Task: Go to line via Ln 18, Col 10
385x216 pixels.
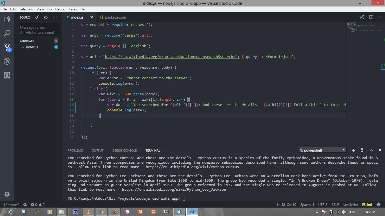Action: coord(287,204)
